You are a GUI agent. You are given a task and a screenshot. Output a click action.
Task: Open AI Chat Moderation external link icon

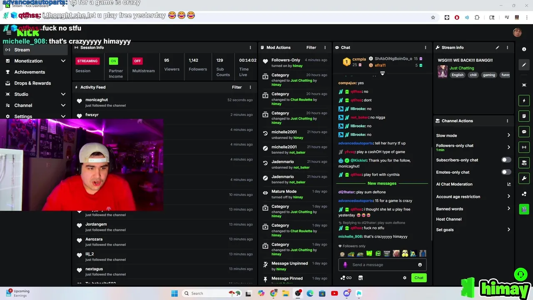click(x=509, y=184)
